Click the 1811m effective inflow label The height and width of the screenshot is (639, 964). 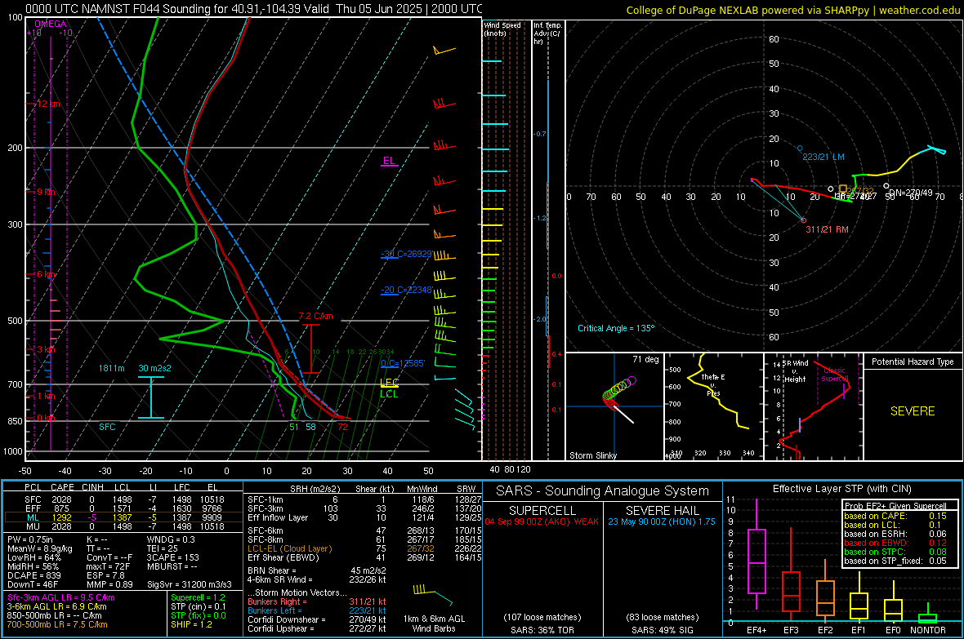[111, 368]
